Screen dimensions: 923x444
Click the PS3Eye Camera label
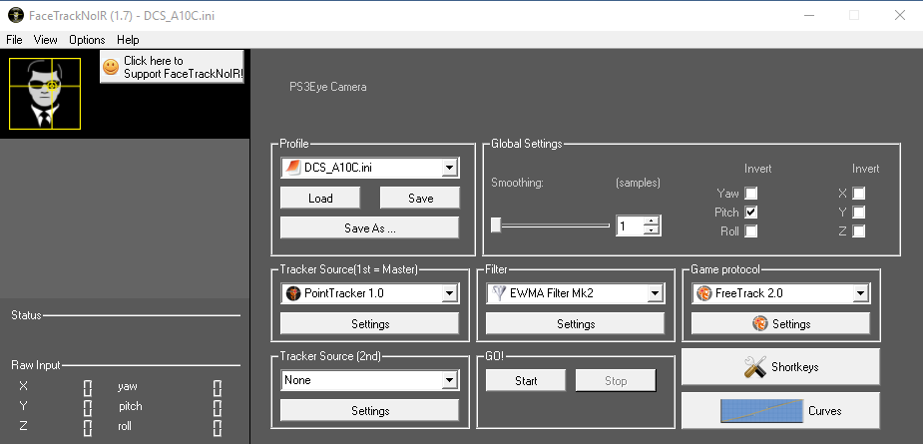pyautogui.click(x=328, y=87)
